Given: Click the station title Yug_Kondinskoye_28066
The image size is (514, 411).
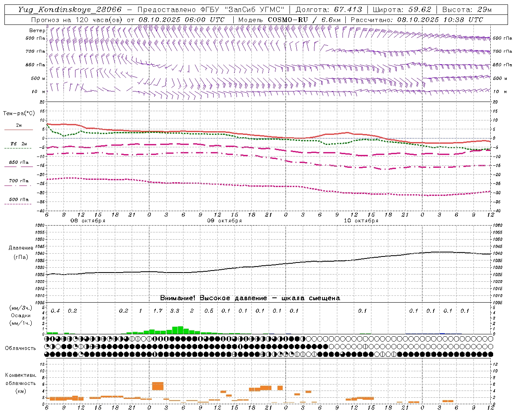Looking at the screenshot, I should pos(70,10).
